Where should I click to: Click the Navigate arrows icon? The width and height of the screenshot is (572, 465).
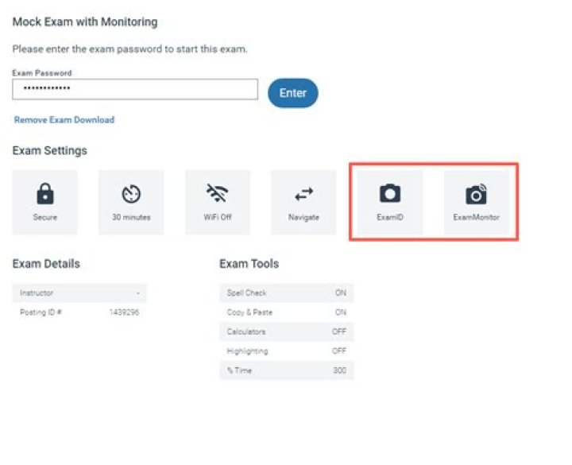[303, 194]
